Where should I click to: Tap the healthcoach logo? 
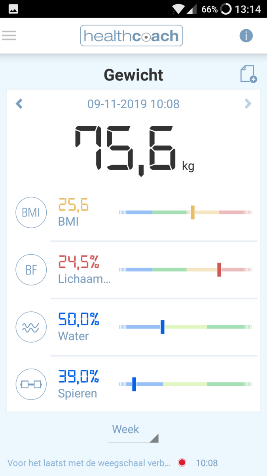point(131,35)
